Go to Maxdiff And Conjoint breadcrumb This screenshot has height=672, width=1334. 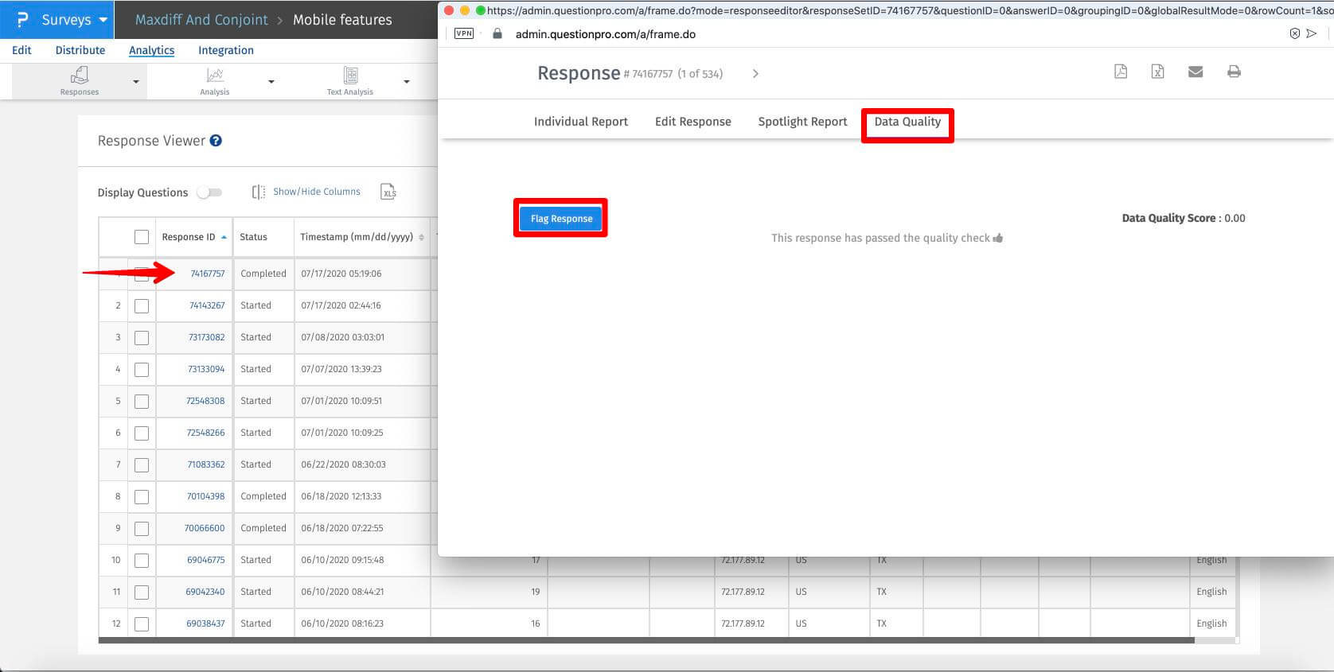click(201, 20)
